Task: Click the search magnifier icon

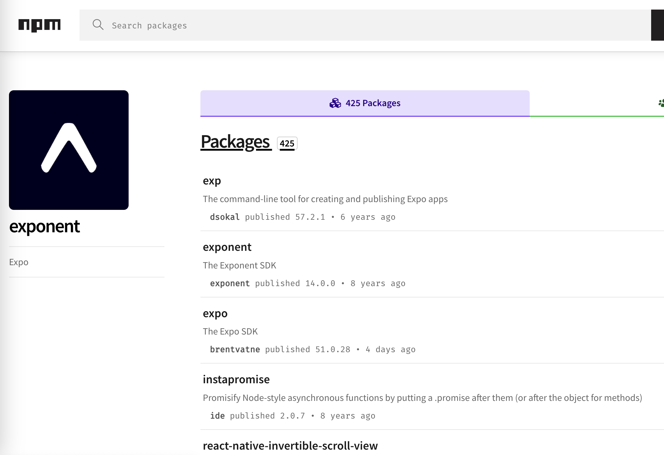Action: click(98, 25)
